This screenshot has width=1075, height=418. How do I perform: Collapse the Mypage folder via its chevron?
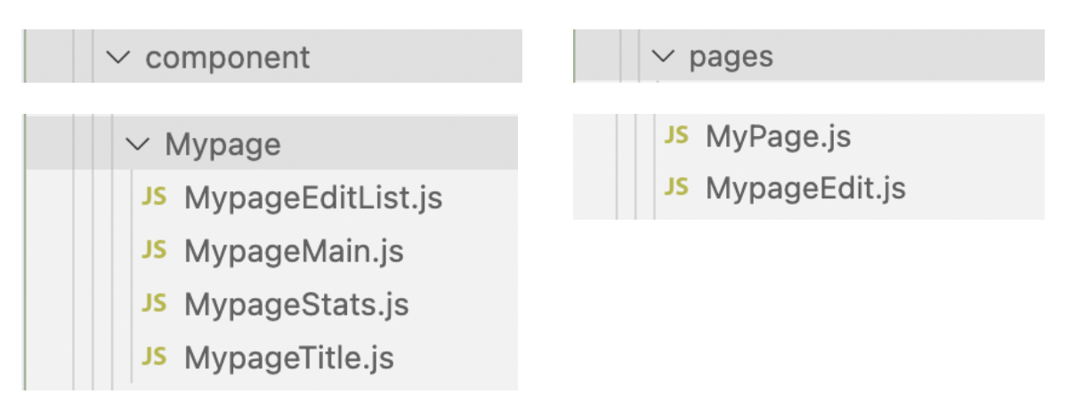coord(138,144)
